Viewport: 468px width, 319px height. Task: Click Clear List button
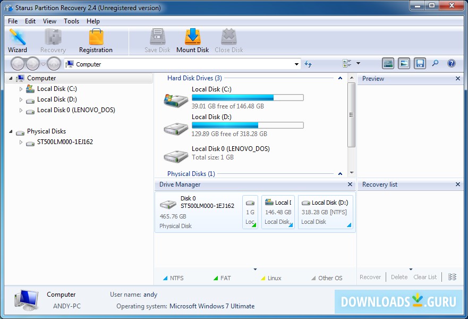coord(425,277)
